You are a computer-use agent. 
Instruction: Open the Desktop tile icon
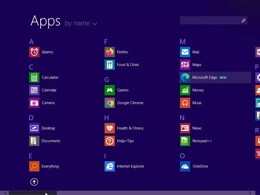tap(34, 128)
